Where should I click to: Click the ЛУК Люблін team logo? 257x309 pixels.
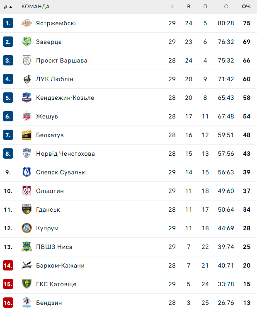(27, 79)
